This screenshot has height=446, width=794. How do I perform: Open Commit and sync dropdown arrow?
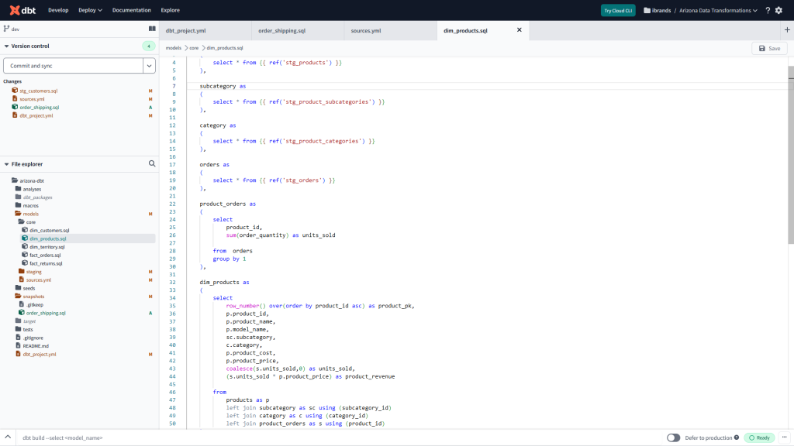(149, 66)
